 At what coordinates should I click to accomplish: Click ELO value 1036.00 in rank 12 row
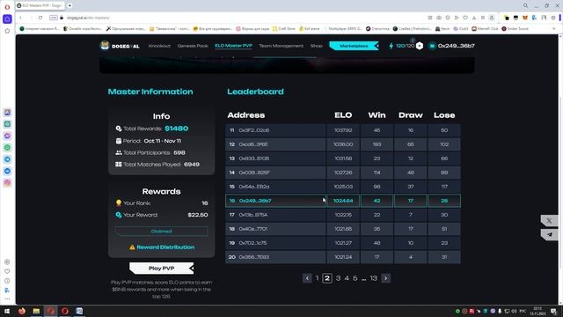(x=343, y=144)
